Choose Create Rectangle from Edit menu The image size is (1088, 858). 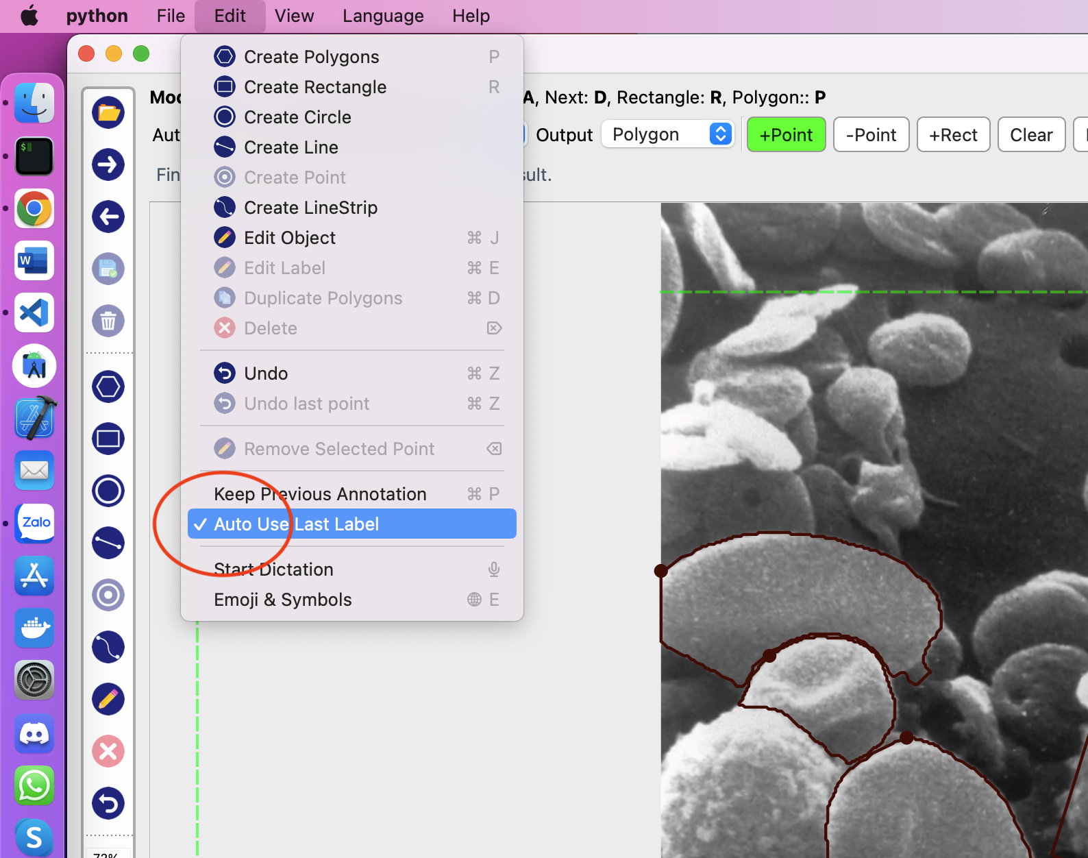[x=315, y=87]
